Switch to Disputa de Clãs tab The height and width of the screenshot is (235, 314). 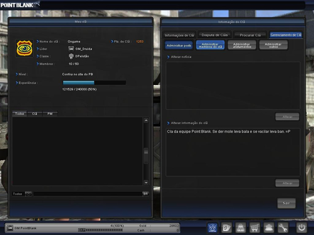point(215,35)
